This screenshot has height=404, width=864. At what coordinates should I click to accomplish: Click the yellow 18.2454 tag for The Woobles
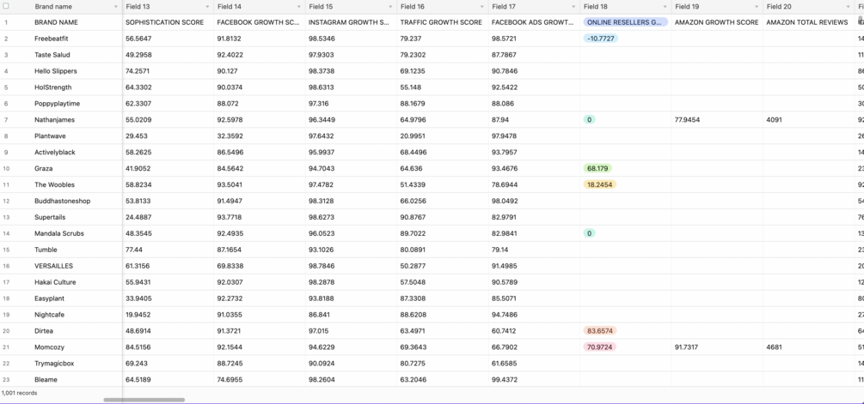click(600, 184)
